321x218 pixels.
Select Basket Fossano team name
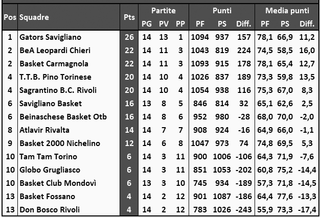(47, 197)
